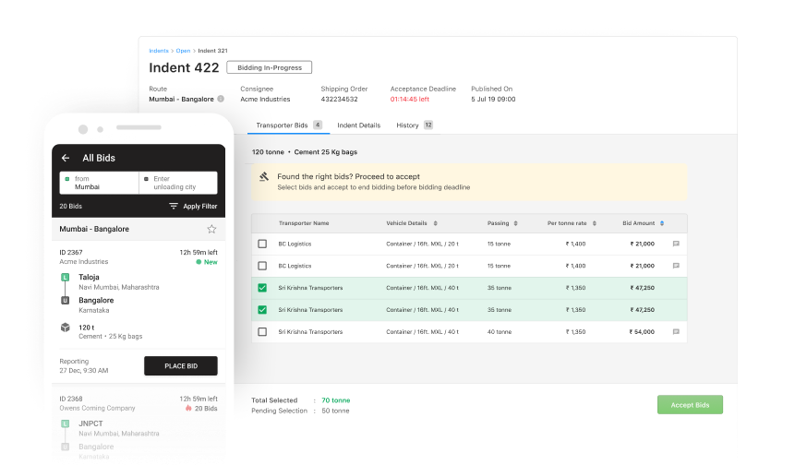Open comment icon for second BC Logistics bid
The image size is (807, 465).
pyautogui.click(x=676, y=266)
